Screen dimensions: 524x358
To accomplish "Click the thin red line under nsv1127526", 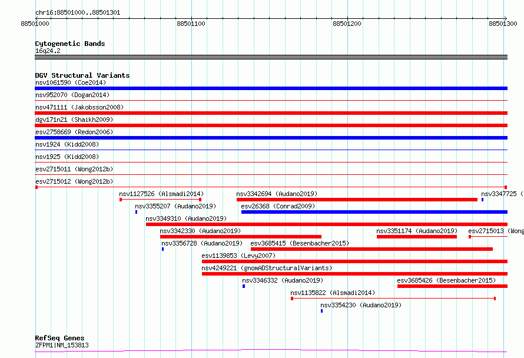I will click(160, 200).
